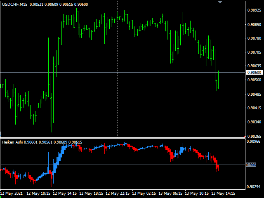Click the last red Heiken Ashi candle
The height and width of the screenshot is (198, 264).
coord(217,166)
